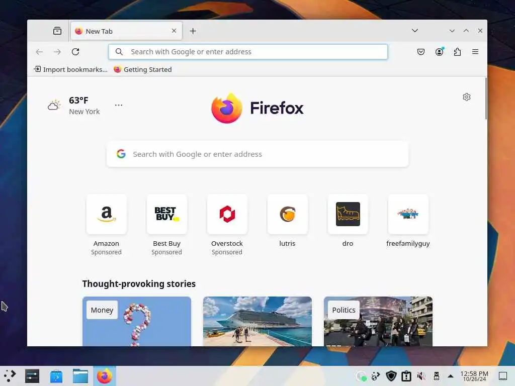Open the Getting Started bookmark
Image resolution: width=515 pixels, height=386 pixels.
143,69
